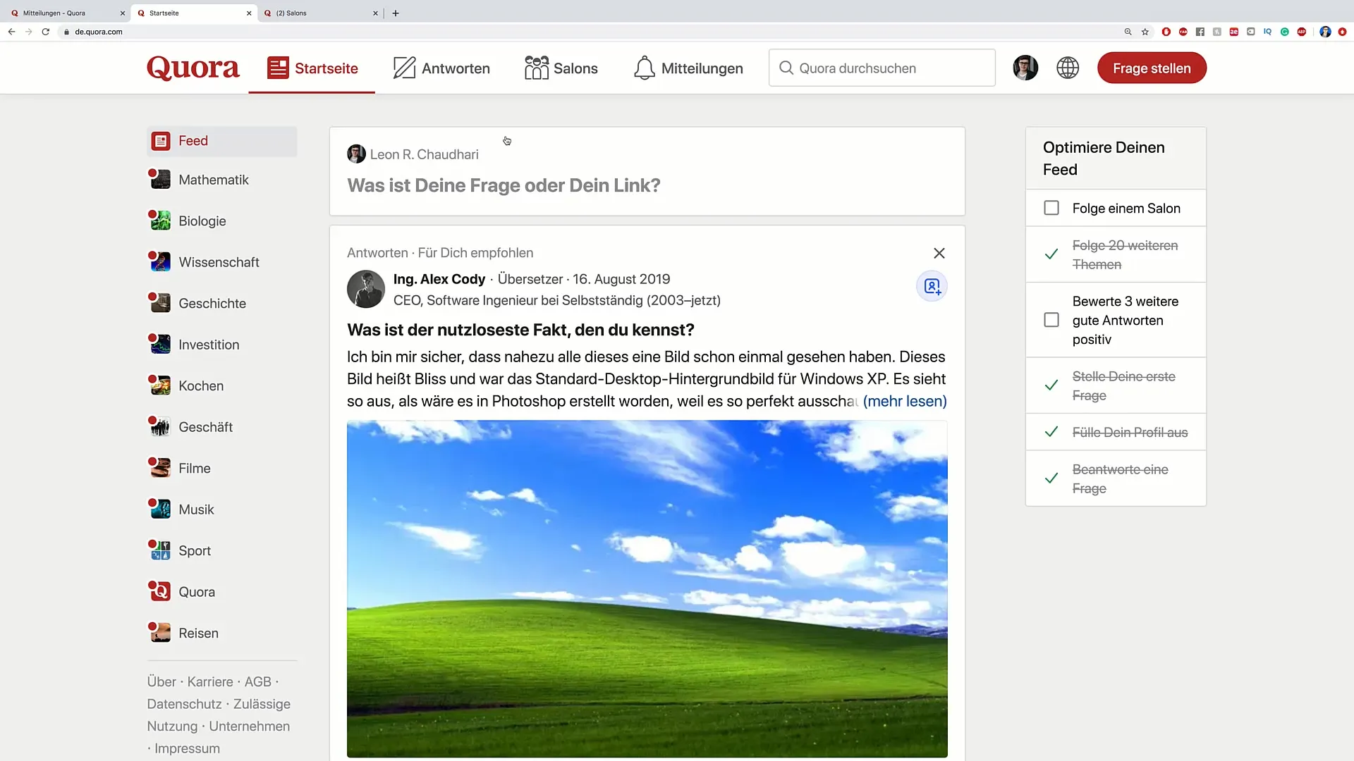1354x761 pixels.
Task: Open the Musik topic icon
Action: [x=160, y=509]
